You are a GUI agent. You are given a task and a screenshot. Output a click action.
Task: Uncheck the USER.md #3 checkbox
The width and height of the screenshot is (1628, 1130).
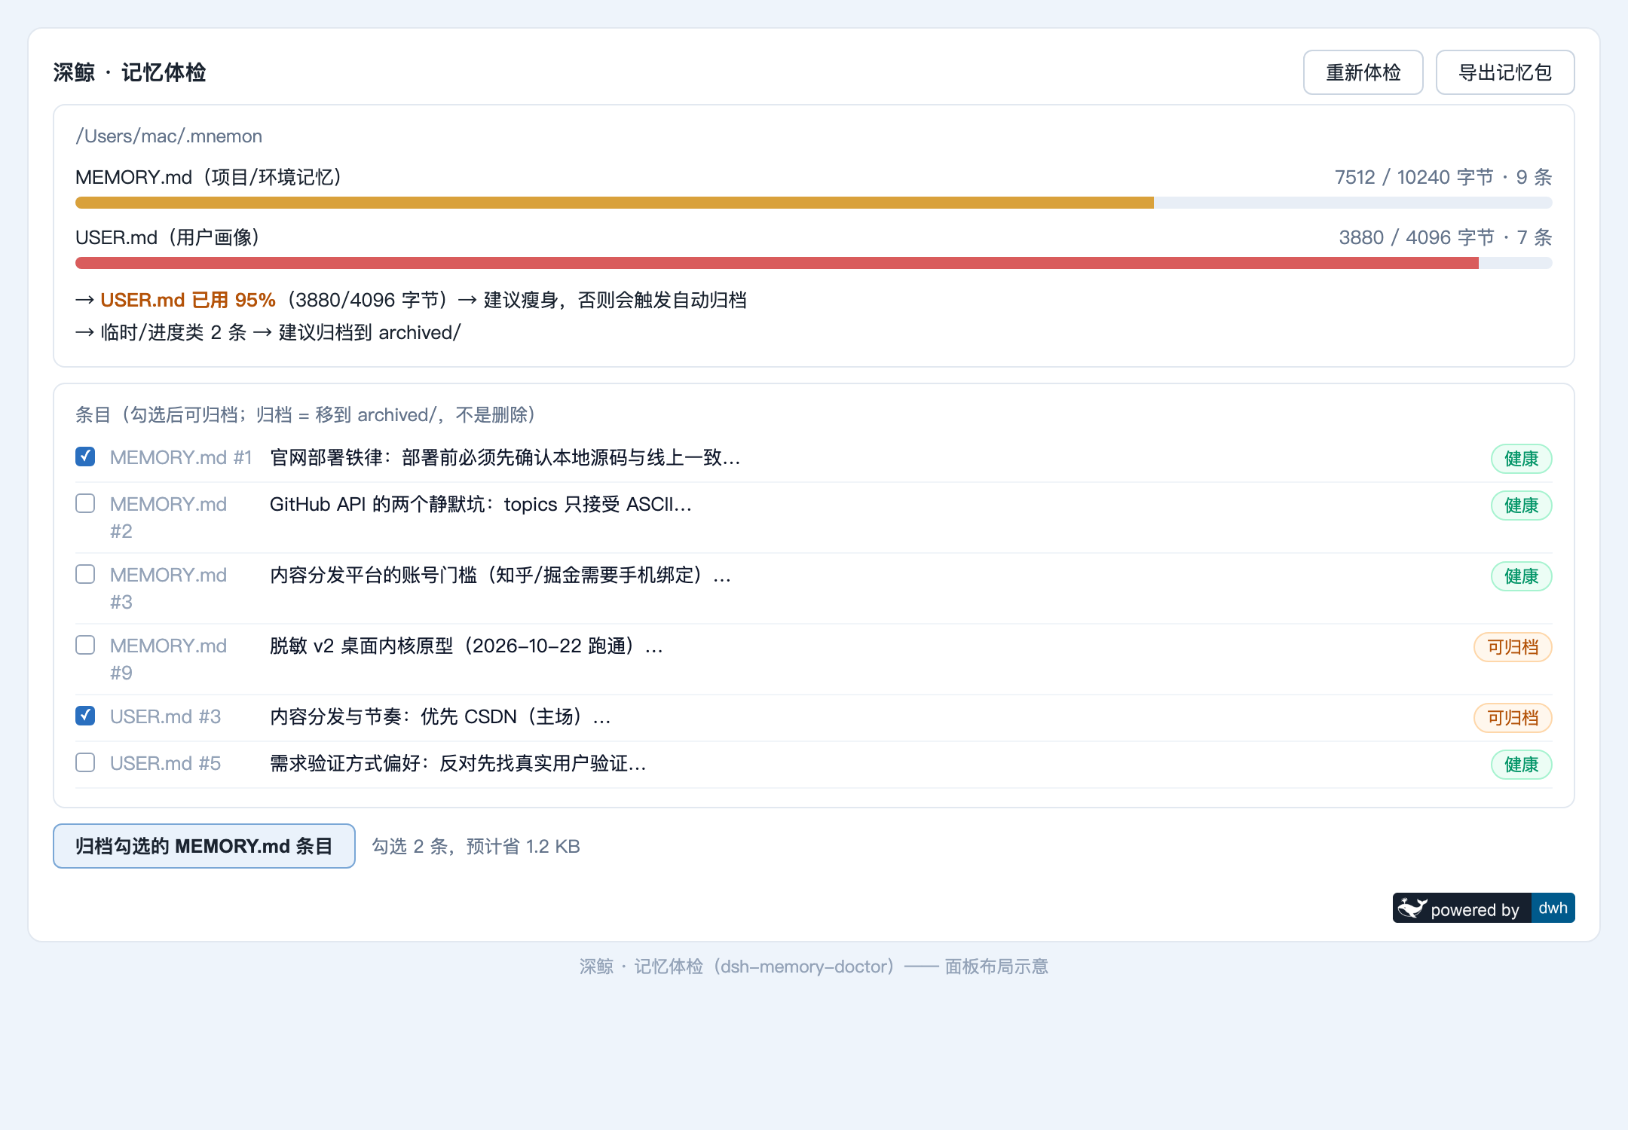(85, 716)
